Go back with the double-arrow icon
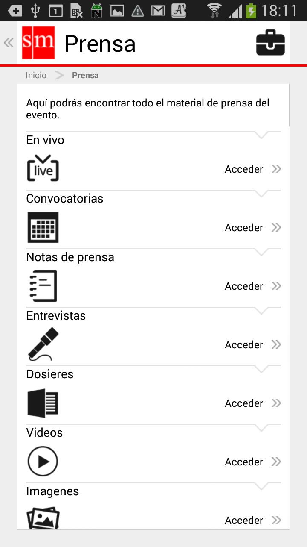Viewport: 307px width, 547px height. [x=9, y=43]
